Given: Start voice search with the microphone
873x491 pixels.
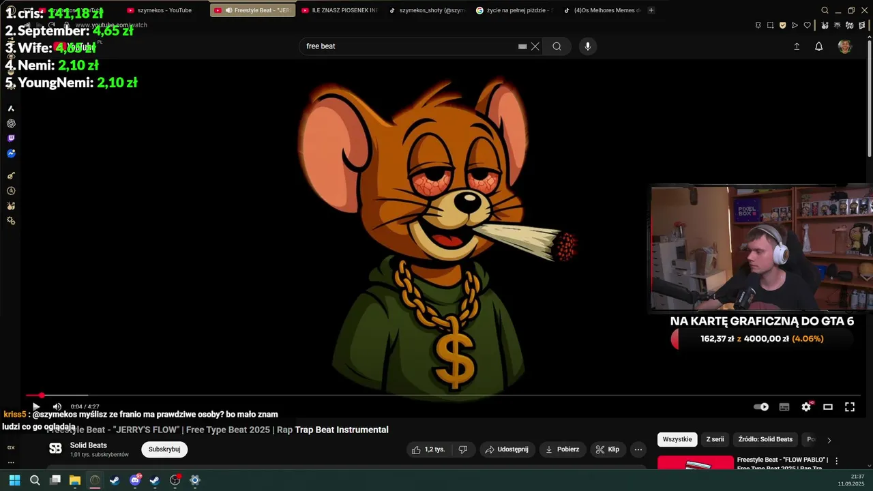Looking at the screenshot, I should (x=588, y=46).
